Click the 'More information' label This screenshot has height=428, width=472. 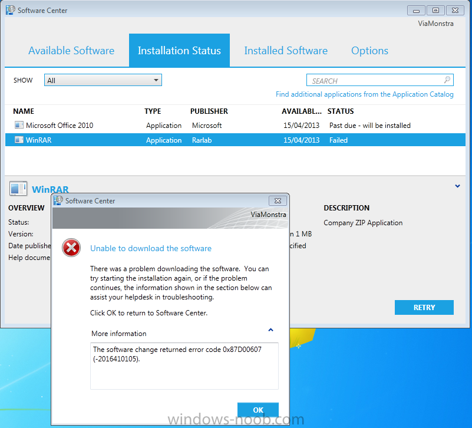click(119, 334)
